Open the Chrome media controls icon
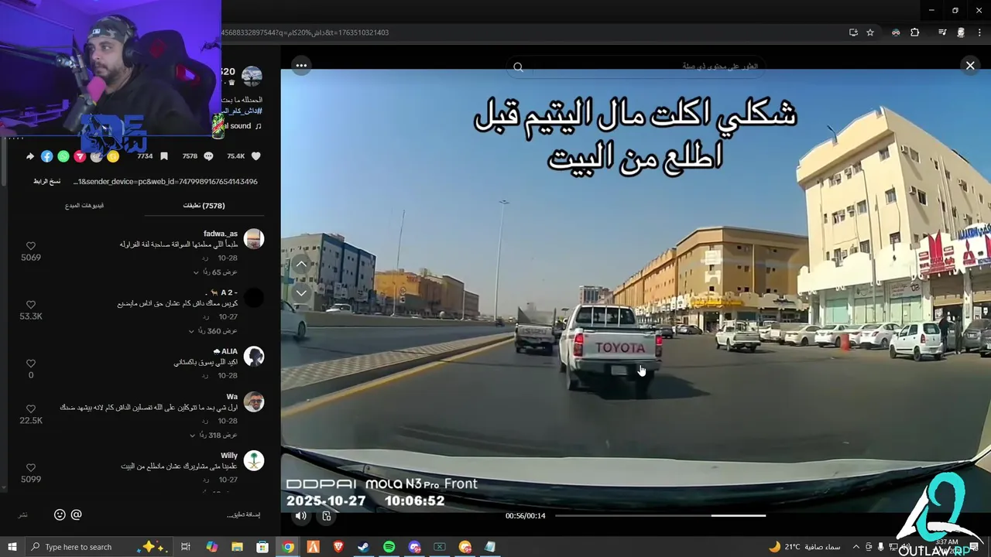This screenshot has width=991, height=557. tap(942, 32)
